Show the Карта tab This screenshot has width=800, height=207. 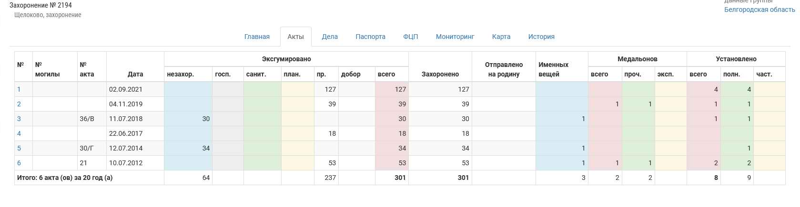(x=501, y=37)
